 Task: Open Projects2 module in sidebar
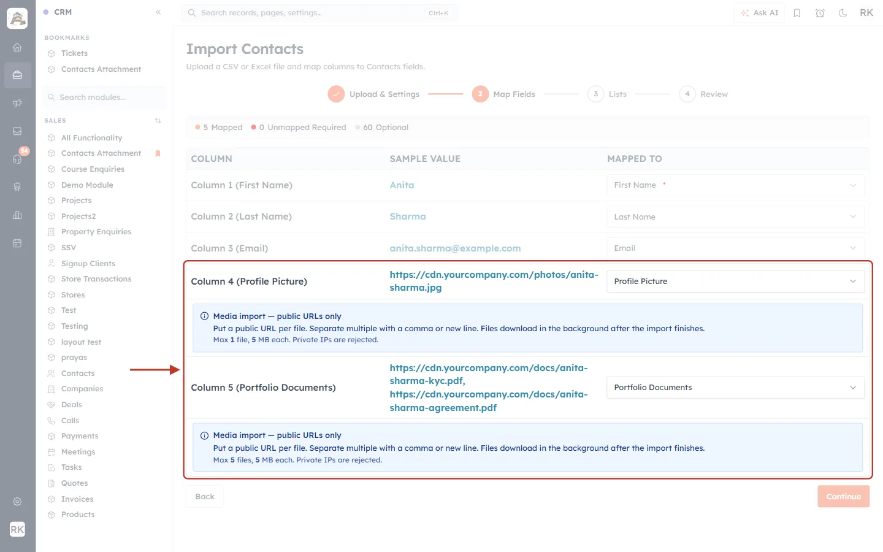(x=78, y=217)
